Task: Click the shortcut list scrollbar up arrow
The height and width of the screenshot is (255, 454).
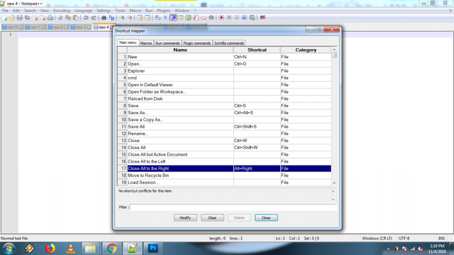Action: 334,50
